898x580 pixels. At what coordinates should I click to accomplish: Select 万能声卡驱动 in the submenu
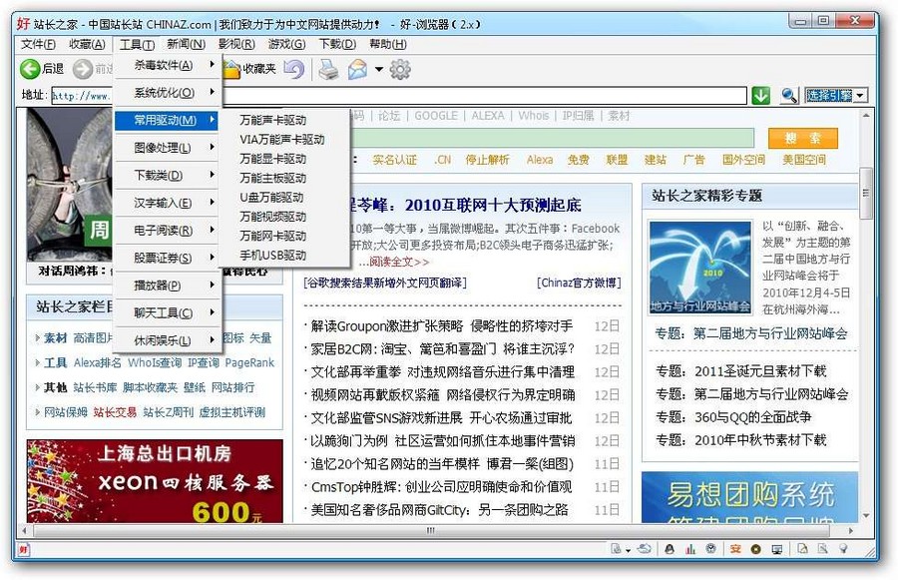272,121
